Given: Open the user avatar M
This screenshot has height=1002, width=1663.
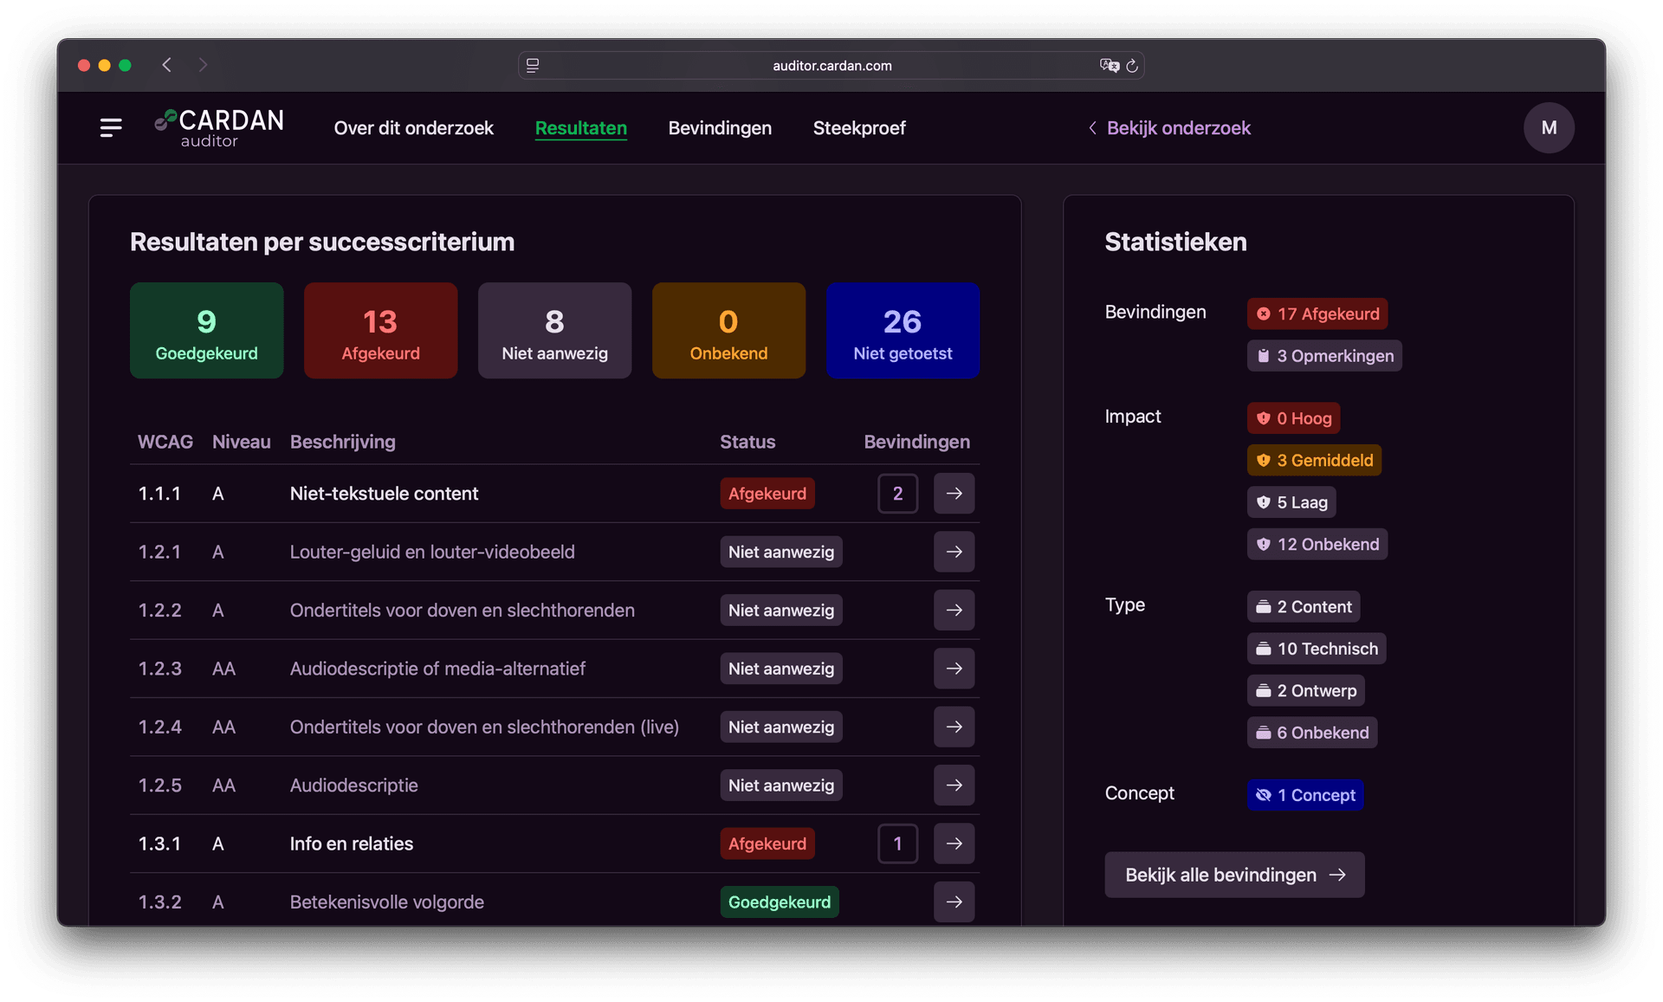Looking at the screenshot, I should point(1549,128).
